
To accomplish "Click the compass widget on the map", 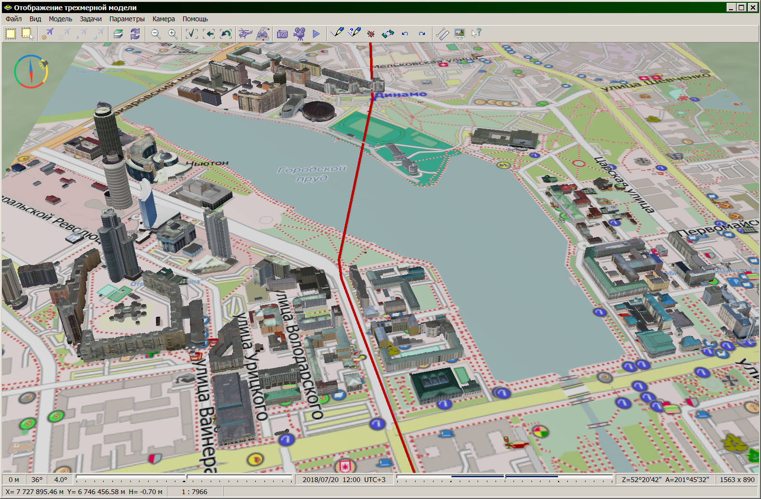I will (31, 72).
